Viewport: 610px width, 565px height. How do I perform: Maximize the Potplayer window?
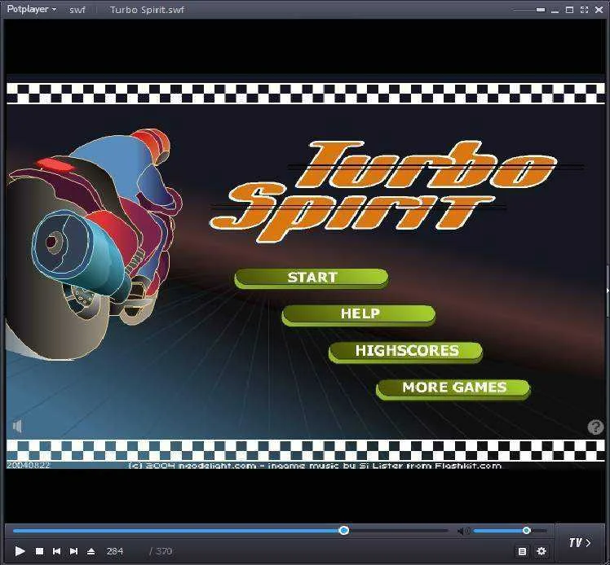[x=569, y=10]
